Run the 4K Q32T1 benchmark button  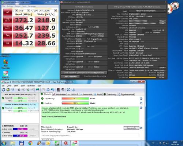(8, 28)
